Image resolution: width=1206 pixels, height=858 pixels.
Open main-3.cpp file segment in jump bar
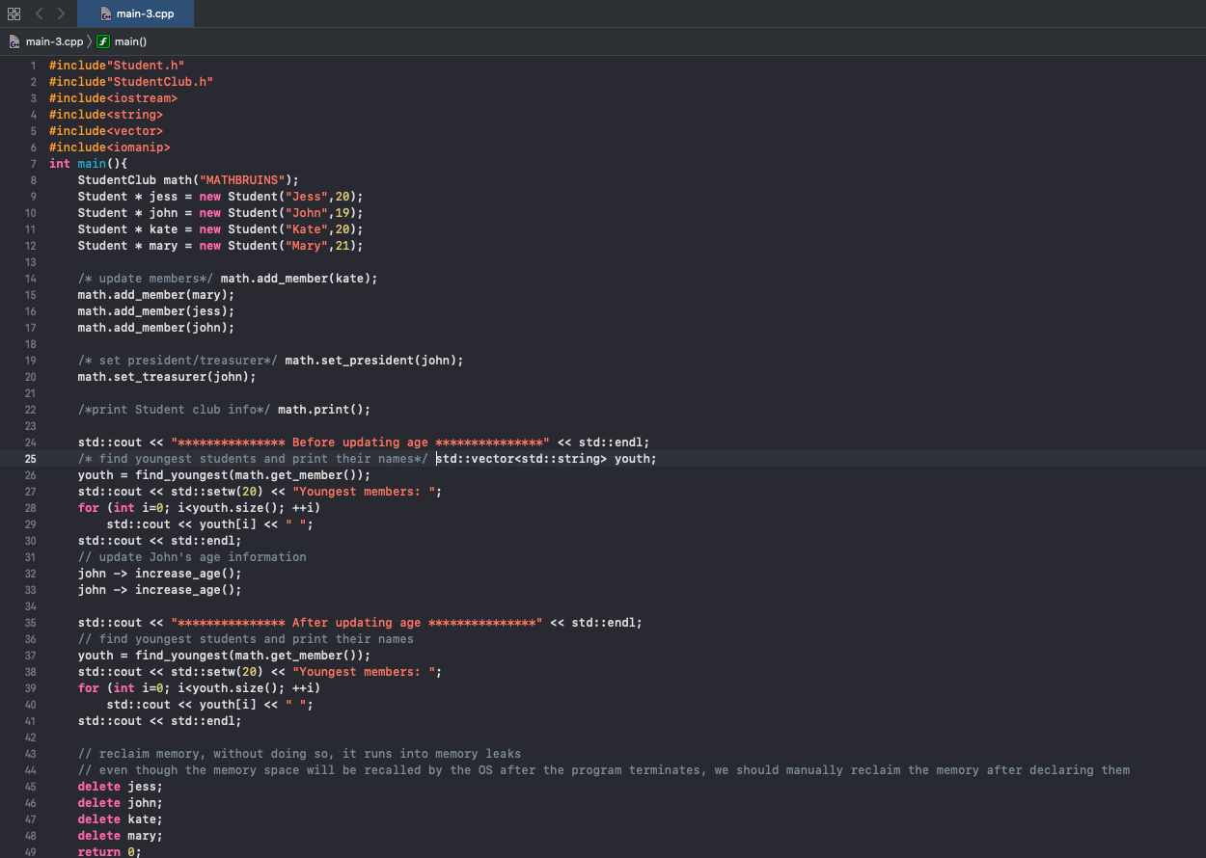[45, 41]
